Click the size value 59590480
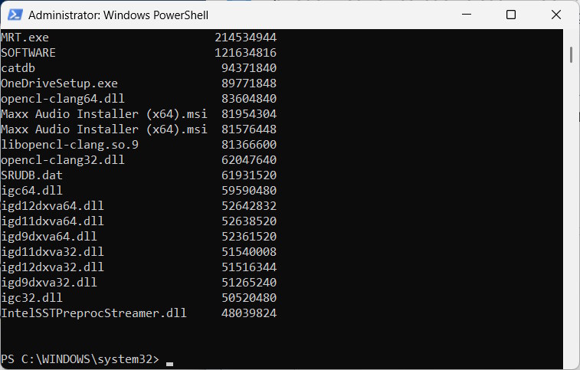The height and width of the screenshot is (370, 580). 249,191
